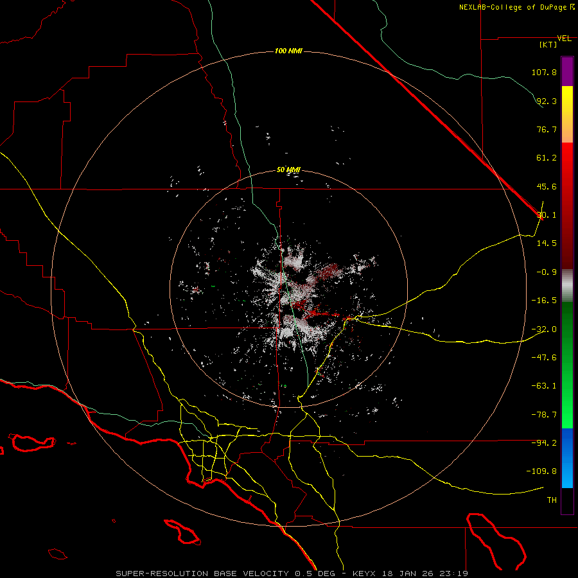The height and width of the screenshot is (578, 578).
Task: Click the -109.8 velocity legend value
Action: click(x=542, y=471)
